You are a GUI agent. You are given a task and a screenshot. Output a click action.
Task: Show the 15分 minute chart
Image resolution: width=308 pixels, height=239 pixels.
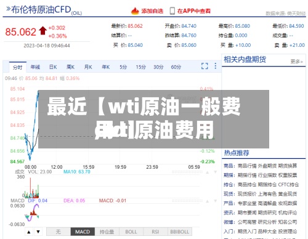pos(141,67)
